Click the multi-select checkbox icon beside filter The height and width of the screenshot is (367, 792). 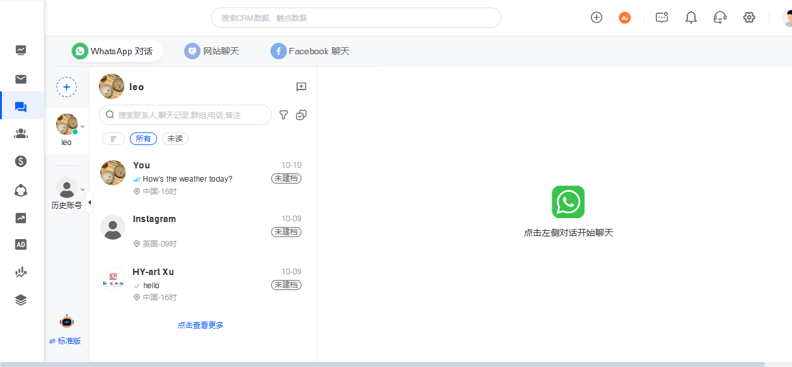tap(301, 115)
